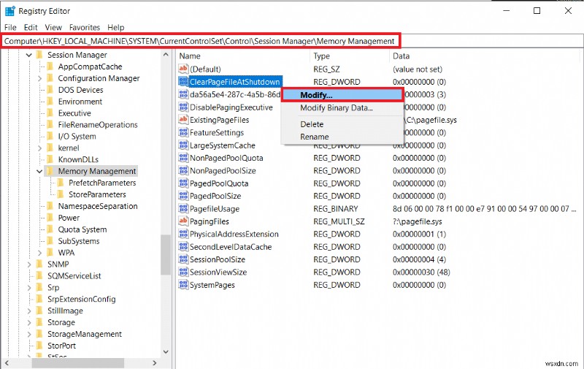Image resolution: width=584 pixels, height=369 pixels.
Task: Click the FeatureSettings DWORD icon
Action: [183, 133]
